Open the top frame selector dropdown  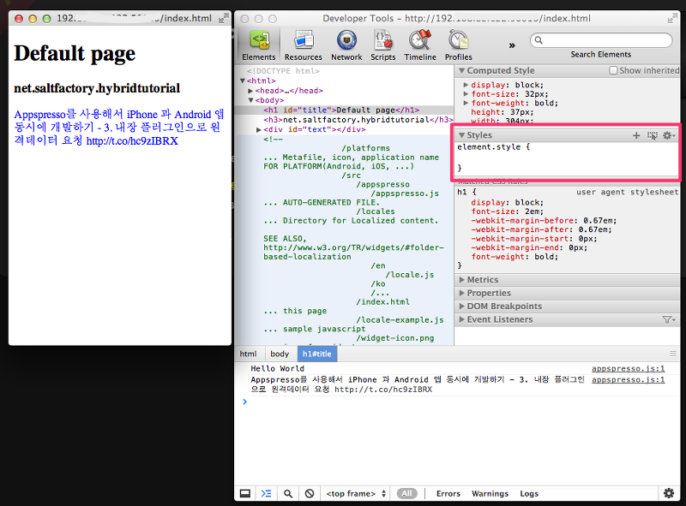click(356, 493)
